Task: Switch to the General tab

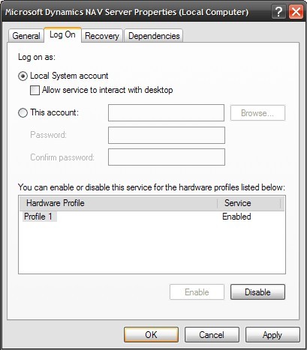Action: click(26, 36)
